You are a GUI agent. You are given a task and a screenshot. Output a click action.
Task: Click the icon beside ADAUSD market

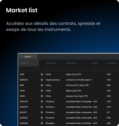coord(42,80)
